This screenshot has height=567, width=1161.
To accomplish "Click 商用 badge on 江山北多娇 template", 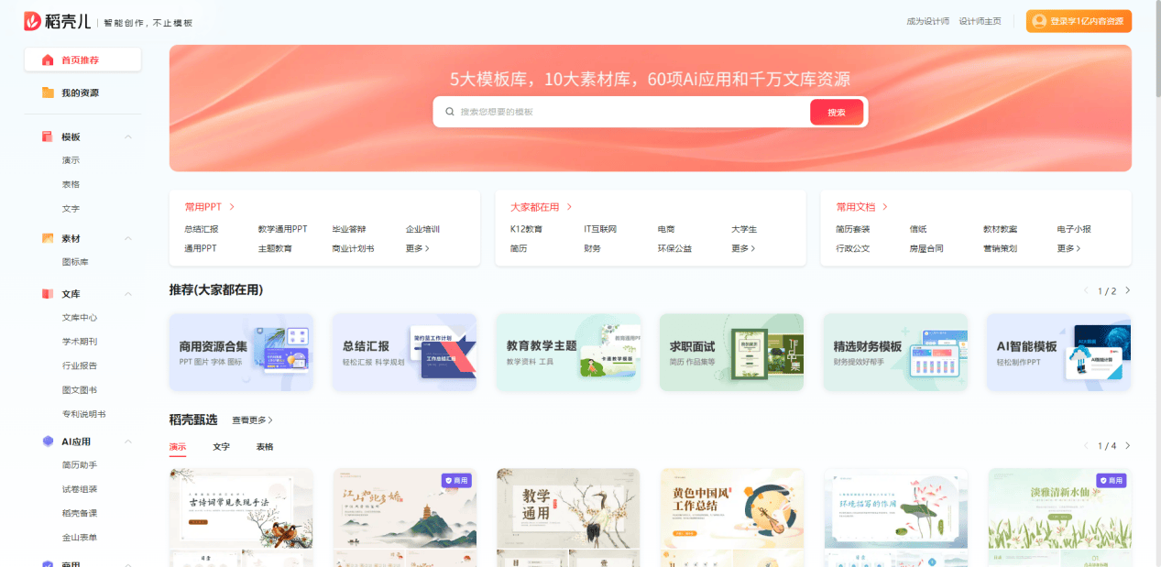I will [455, 480].
